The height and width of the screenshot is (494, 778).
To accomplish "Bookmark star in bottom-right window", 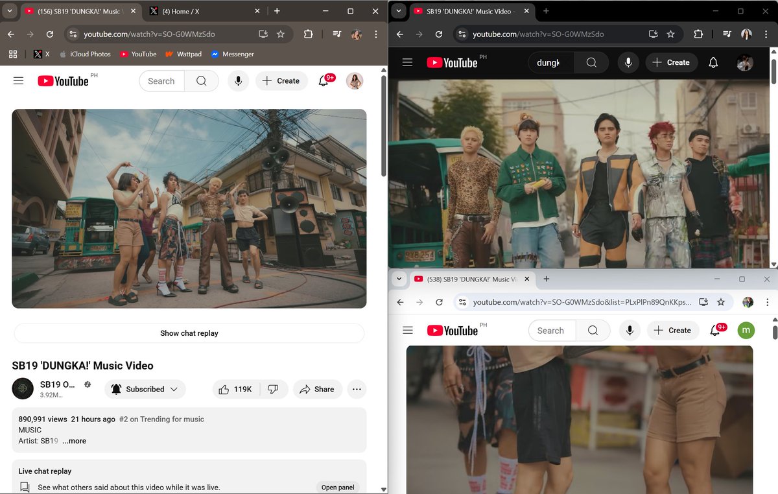I will 721,302.
